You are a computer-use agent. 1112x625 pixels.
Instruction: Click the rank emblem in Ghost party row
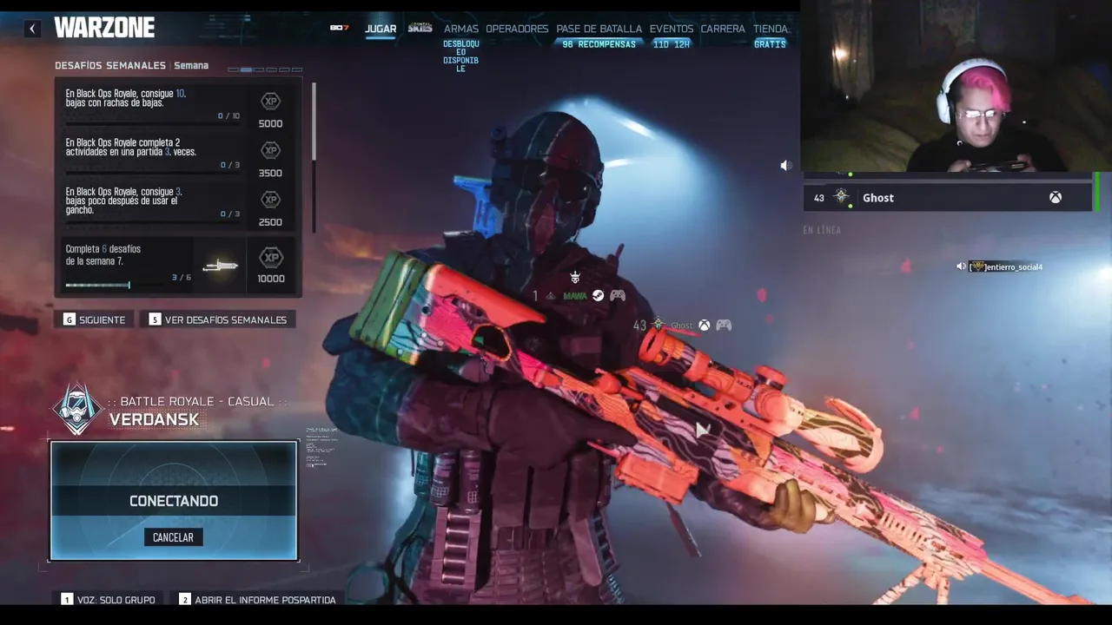(x=841, y=197)
